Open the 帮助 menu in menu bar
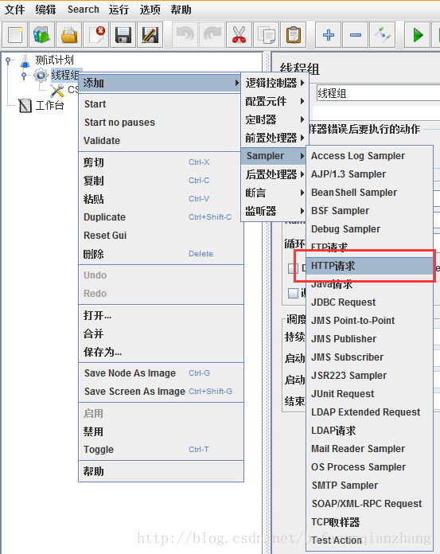 [181, 10]
